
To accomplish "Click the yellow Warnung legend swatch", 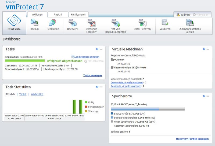I will [86, 111].
